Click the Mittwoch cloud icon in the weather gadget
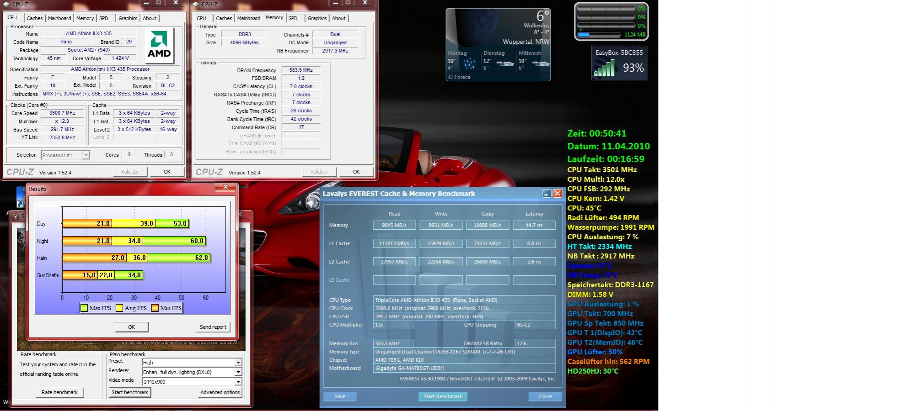Screen dimensions: 918x411 540,64
